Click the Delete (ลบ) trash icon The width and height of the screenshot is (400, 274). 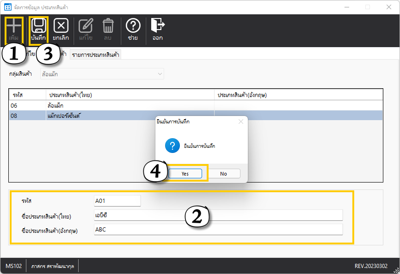(108, 26)
